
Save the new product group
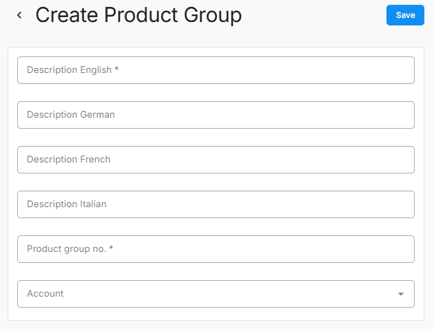pyautogui.click(x=405, y=15)
